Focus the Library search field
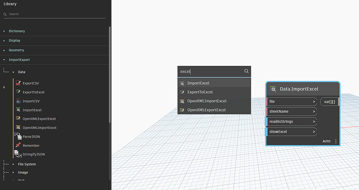 55,14
